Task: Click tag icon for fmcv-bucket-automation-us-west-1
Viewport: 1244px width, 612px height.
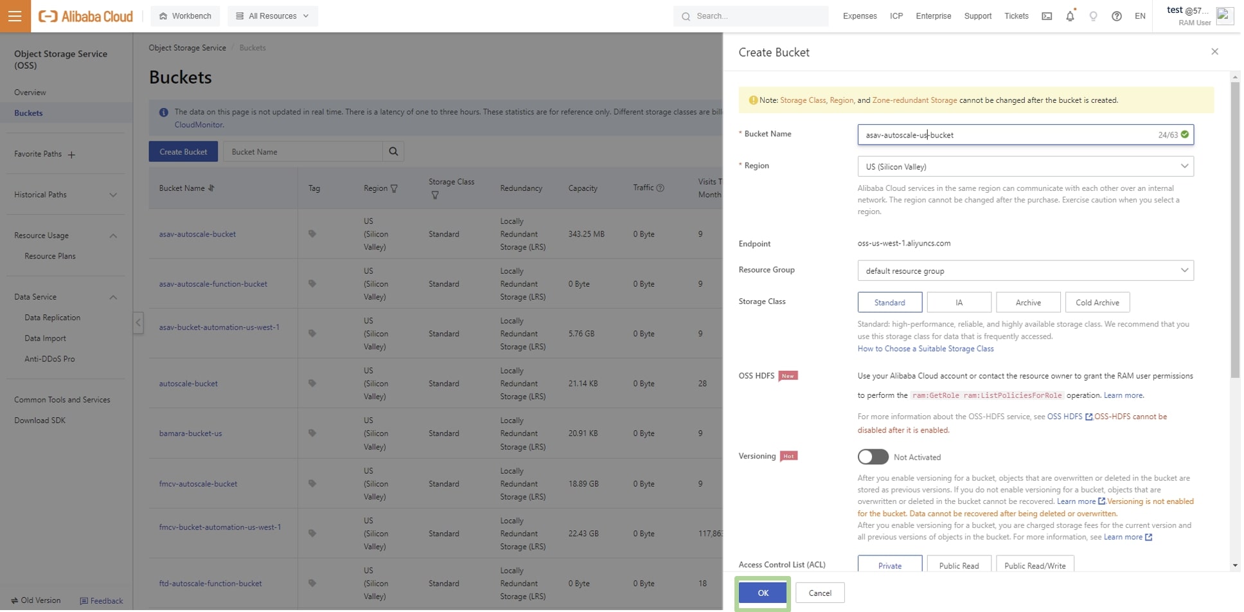Action: pos(312,534)
